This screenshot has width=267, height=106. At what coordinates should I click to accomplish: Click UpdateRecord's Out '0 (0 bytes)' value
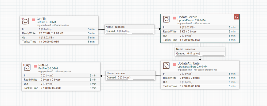[x=186, y=36]
